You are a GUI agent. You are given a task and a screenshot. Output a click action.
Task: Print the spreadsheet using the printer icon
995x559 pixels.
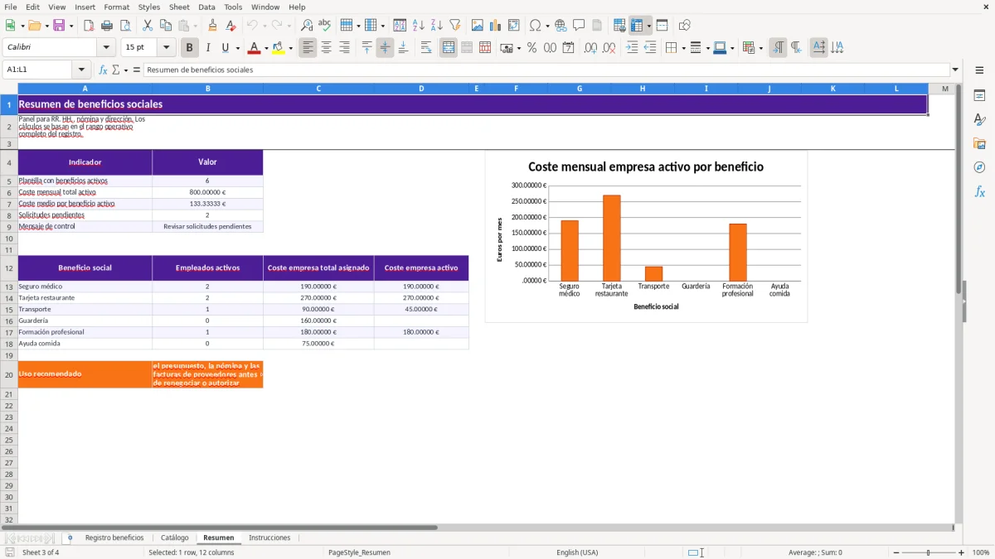[107, 26]
